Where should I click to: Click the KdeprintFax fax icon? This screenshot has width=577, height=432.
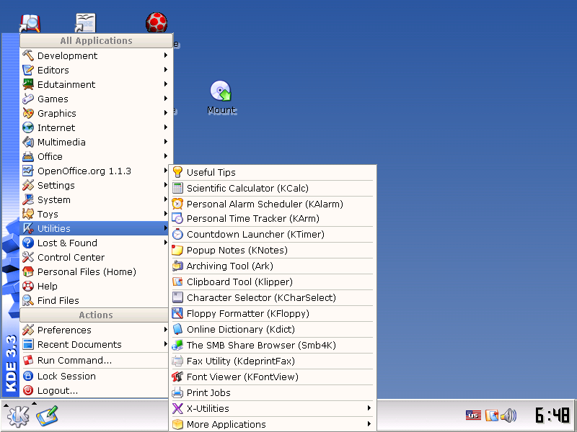pyautogui.click(x=177, y=361)
